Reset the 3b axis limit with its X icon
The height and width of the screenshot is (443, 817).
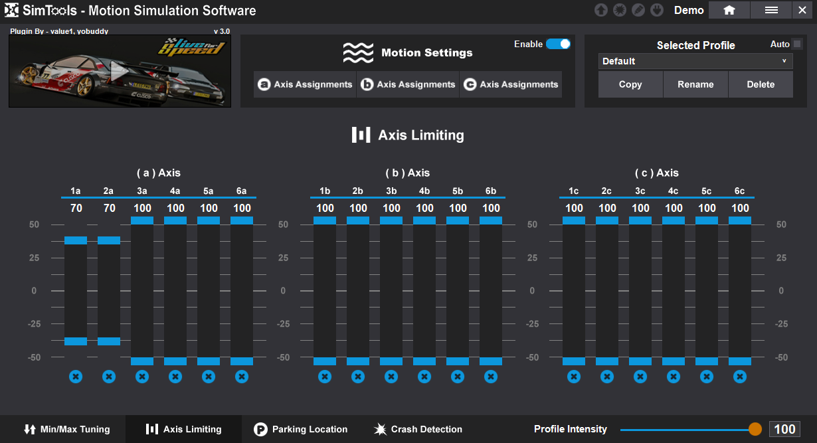coord(391,377)
